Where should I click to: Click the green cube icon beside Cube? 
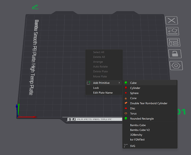pos(126,83)
